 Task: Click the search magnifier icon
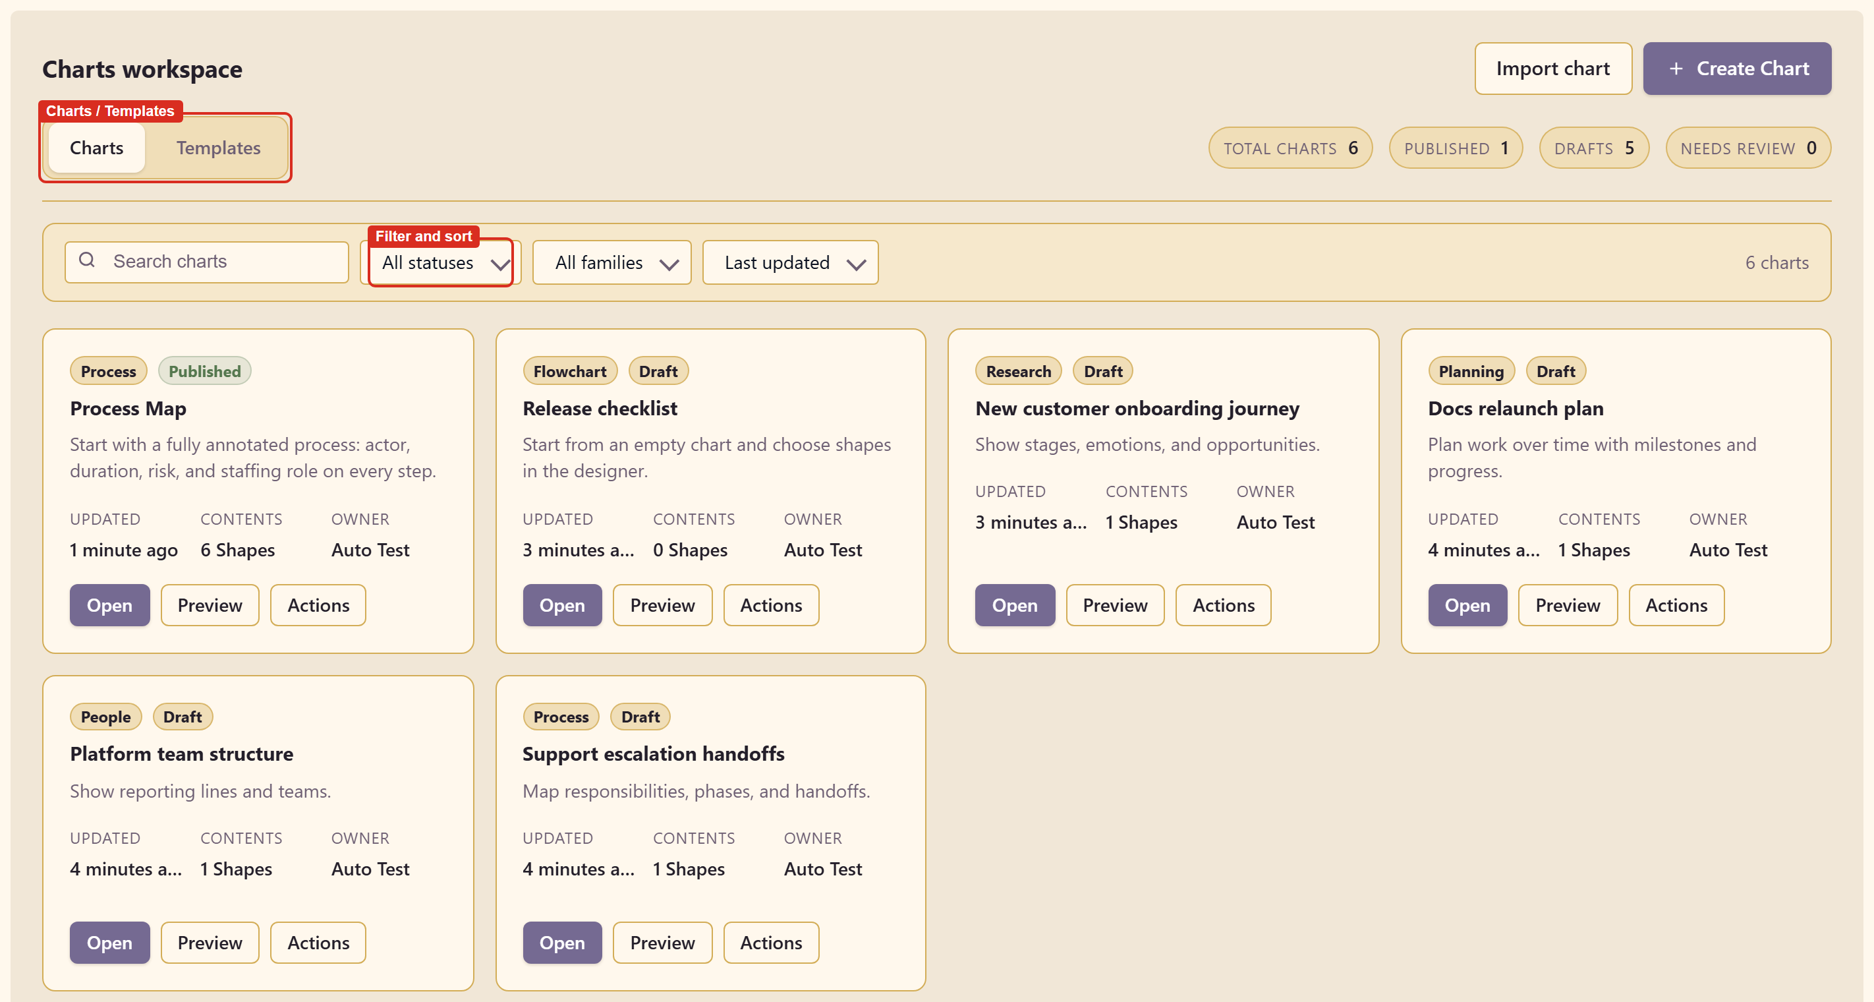pos(86,260)
